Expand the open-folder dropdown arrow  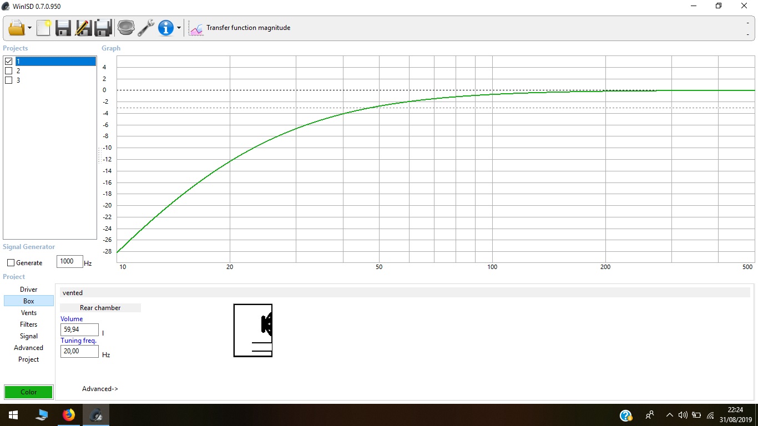tap(29, 28)
